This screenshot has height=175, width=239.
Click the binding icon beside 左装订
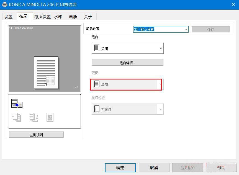[97, 109]
